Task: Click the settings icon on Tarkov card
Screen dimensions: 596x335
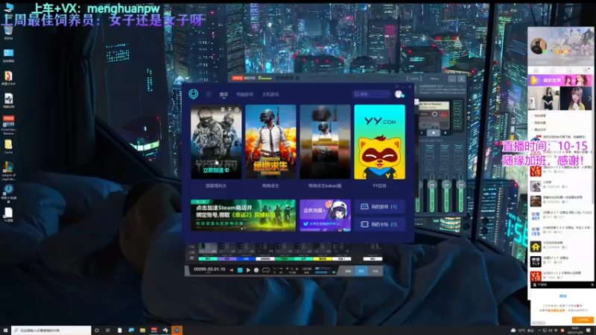Action: [236, 109]
